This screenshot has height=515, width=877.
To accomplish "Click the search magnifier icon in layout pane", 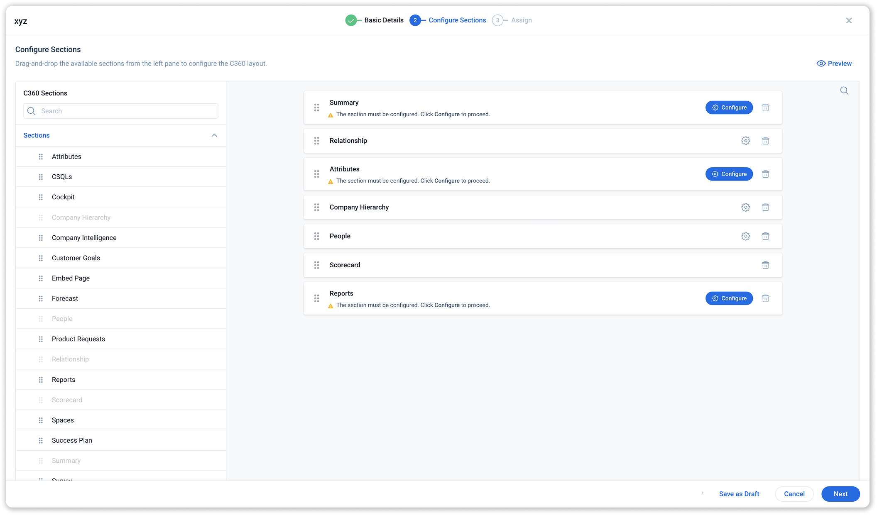I will [x=844, y=90].
